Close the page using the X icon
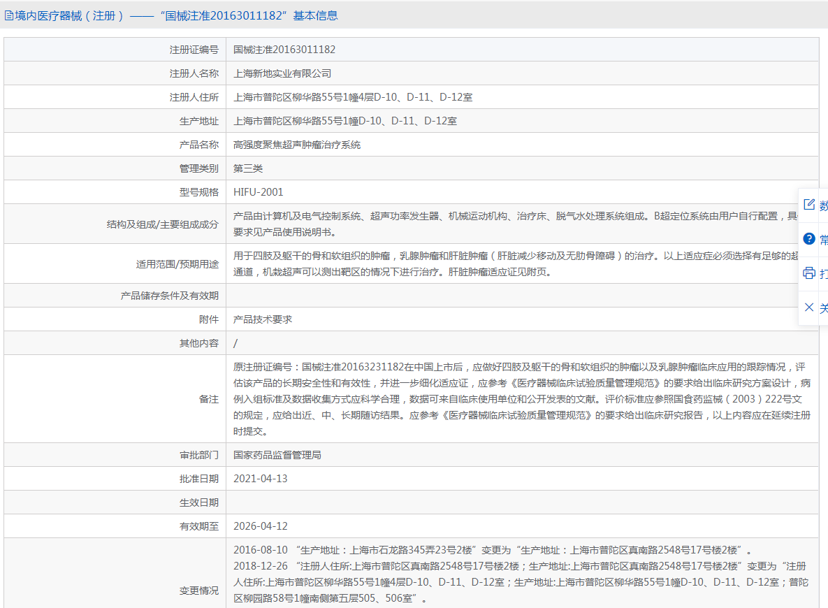The height and width of the screenshot is (608, 828). [x=809, y=307]
